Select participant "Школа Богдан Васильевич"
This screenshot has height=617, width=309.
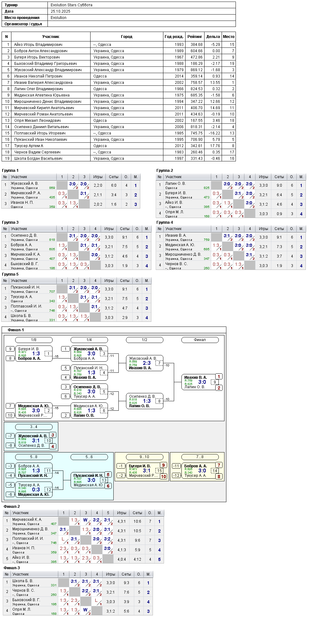point(38,159)
